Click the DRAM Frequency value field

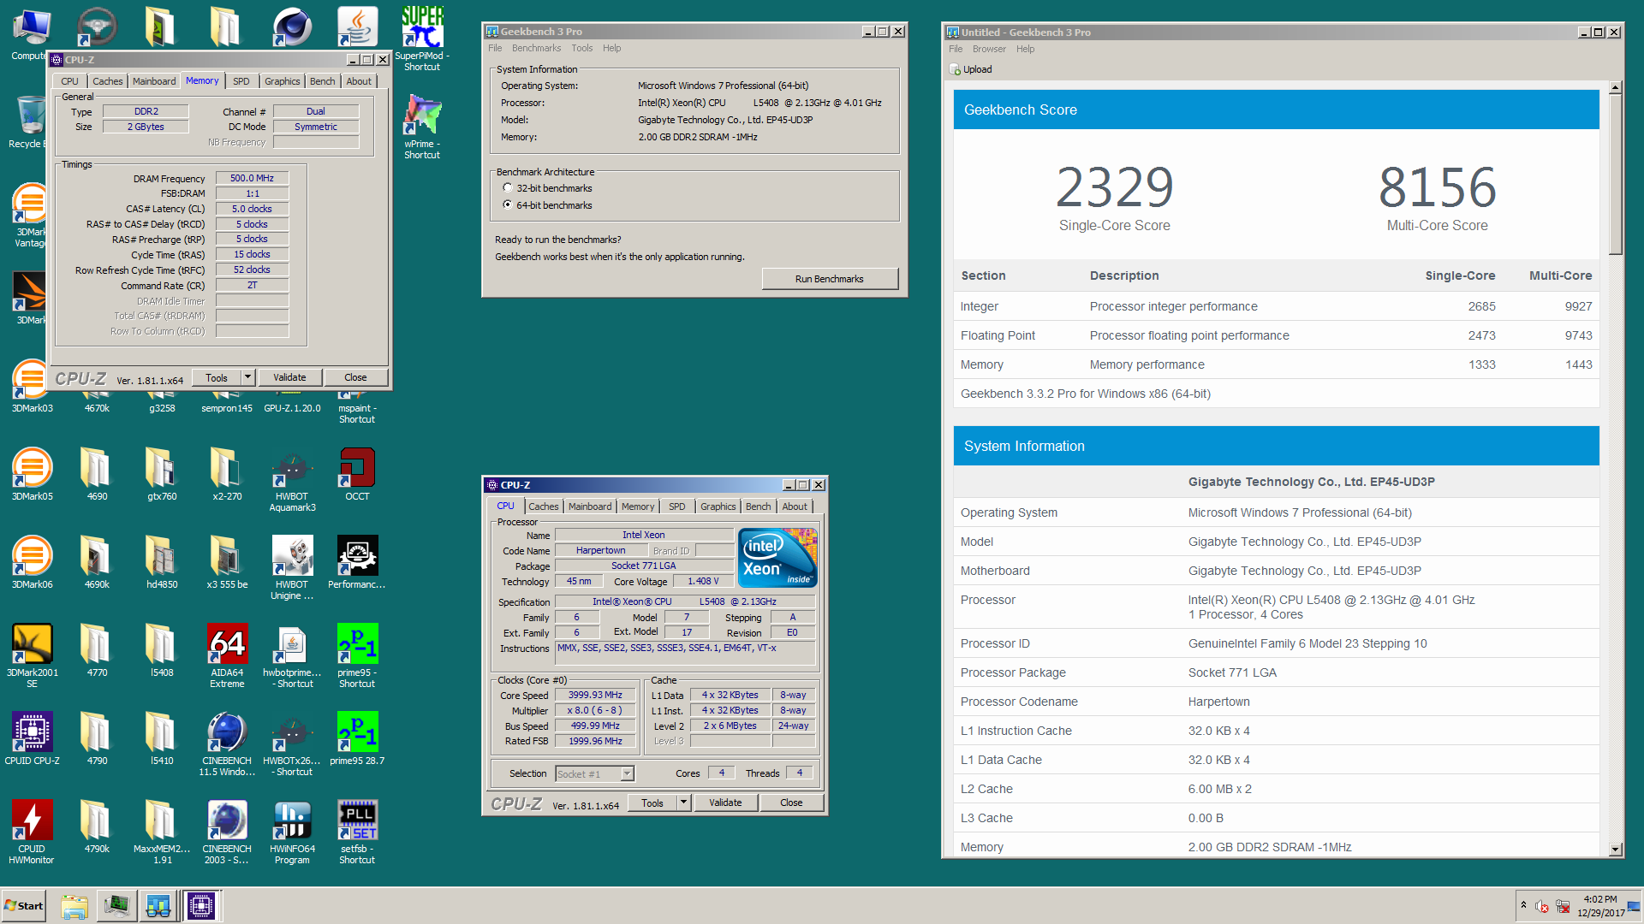(252, 178)
